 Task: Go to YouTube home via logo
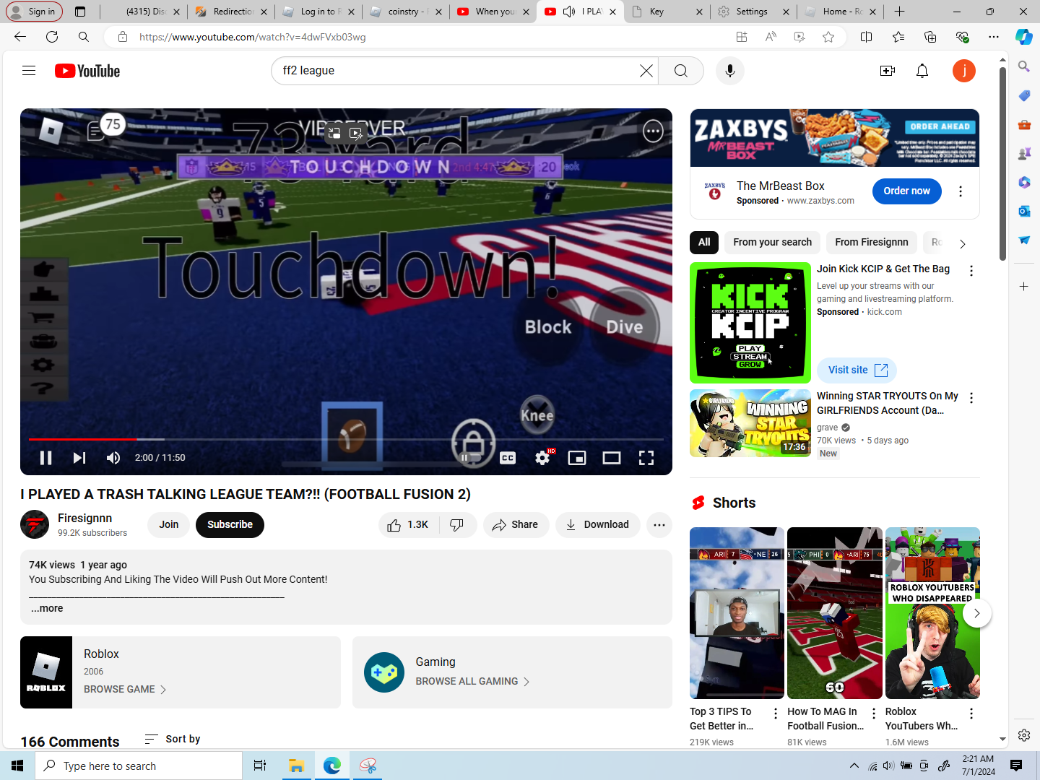pos(87,71)
